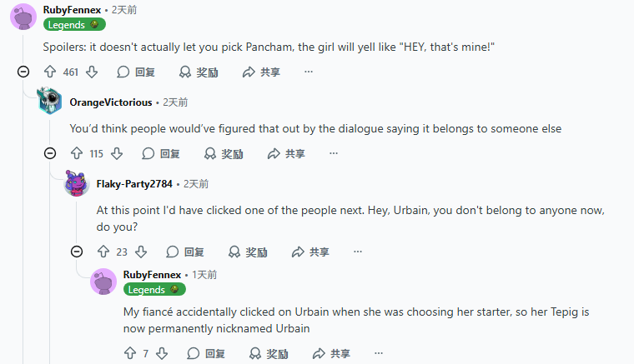Downvote Flaky-Party2784's comment with 23 votes
Image resolution: width=634 pixels, height=364 pixels.
click(x=141, y=252)
